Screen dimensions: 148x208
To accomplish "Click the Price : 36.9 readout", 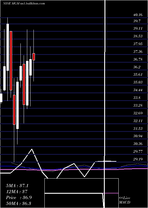I will (19, 198).
